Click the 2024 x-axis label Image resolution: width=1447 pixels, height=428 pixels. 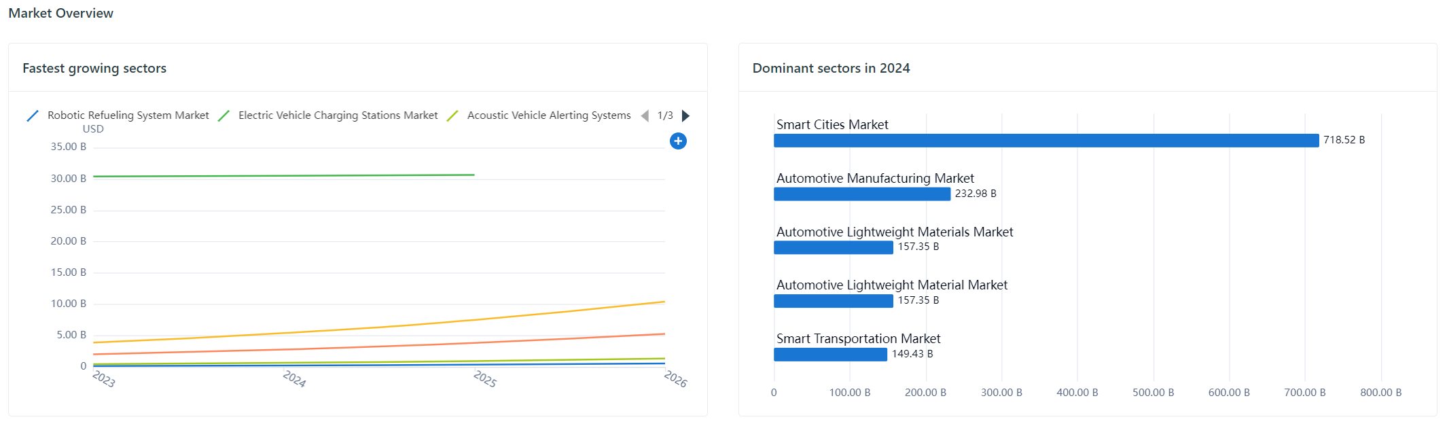[294, 379]
